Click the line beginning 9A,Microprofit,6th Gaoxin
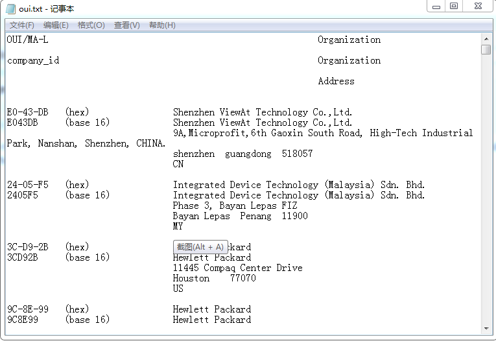The width and height of the screenshot is (496, 343). tap(323, 133)
